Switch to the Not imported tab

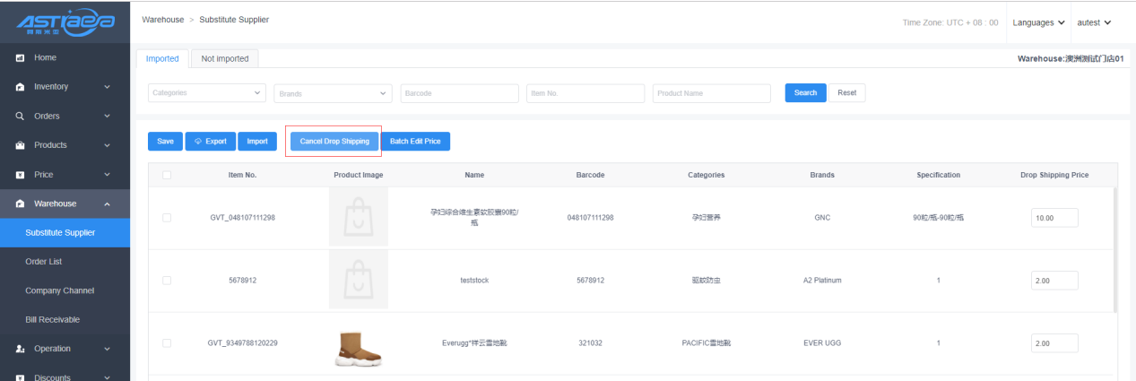pyautogui.click(x=225, y=58)
